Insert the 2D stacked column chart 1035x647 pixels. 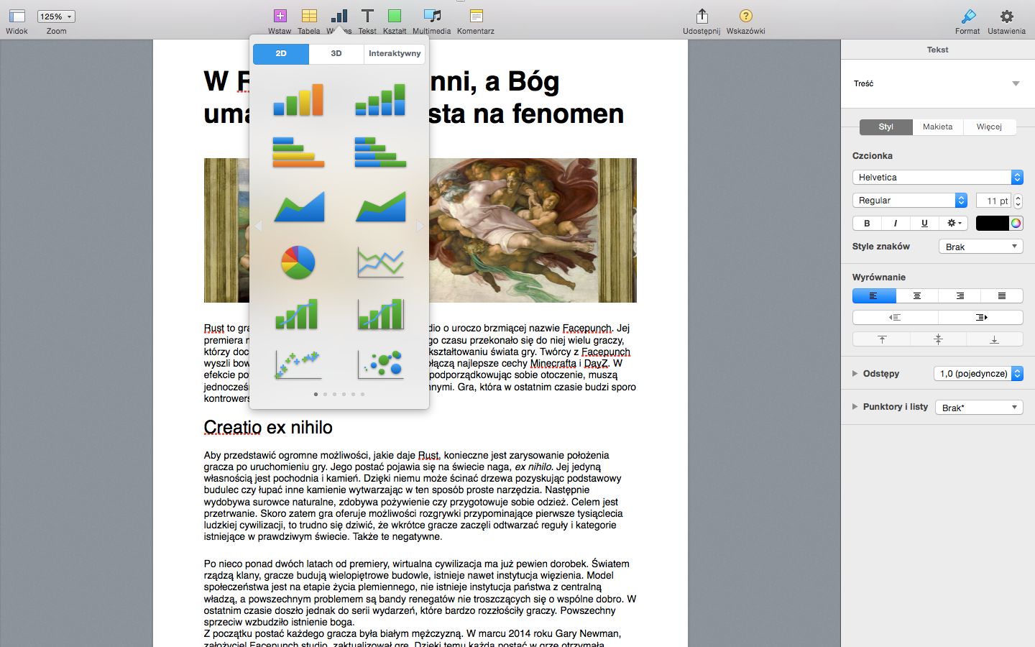(380, 100)
